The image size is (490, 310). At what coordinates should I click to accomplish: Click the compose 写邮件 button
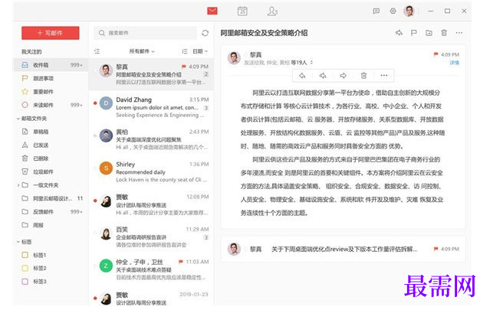[x=51, y=33]
